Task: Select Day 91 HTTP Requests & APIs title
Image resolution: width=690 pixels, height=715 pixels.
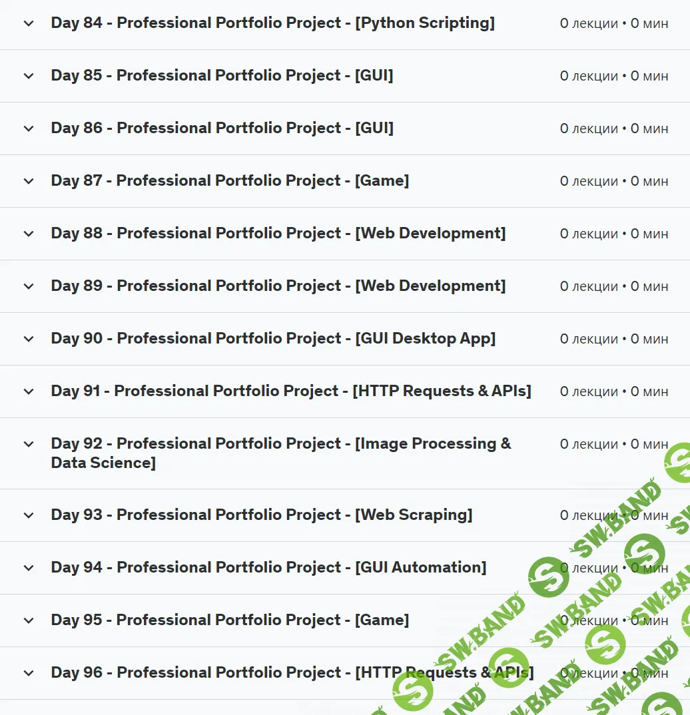Action: pos(290,391)
